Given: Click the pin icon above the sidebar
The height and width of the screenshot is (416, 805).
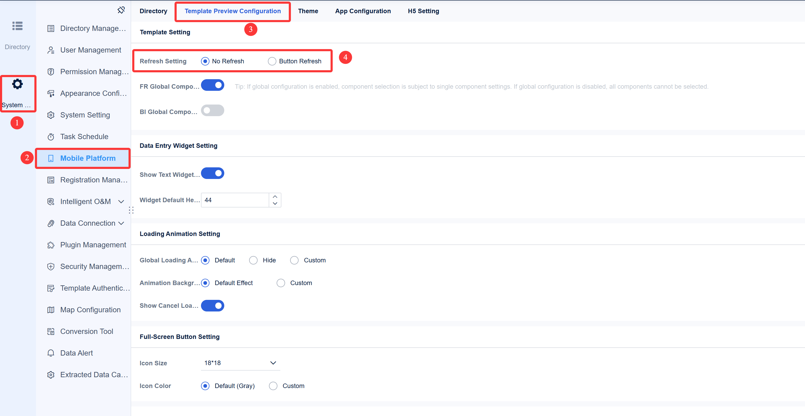Looking at the screenshot, I should (x=121, y=10).
